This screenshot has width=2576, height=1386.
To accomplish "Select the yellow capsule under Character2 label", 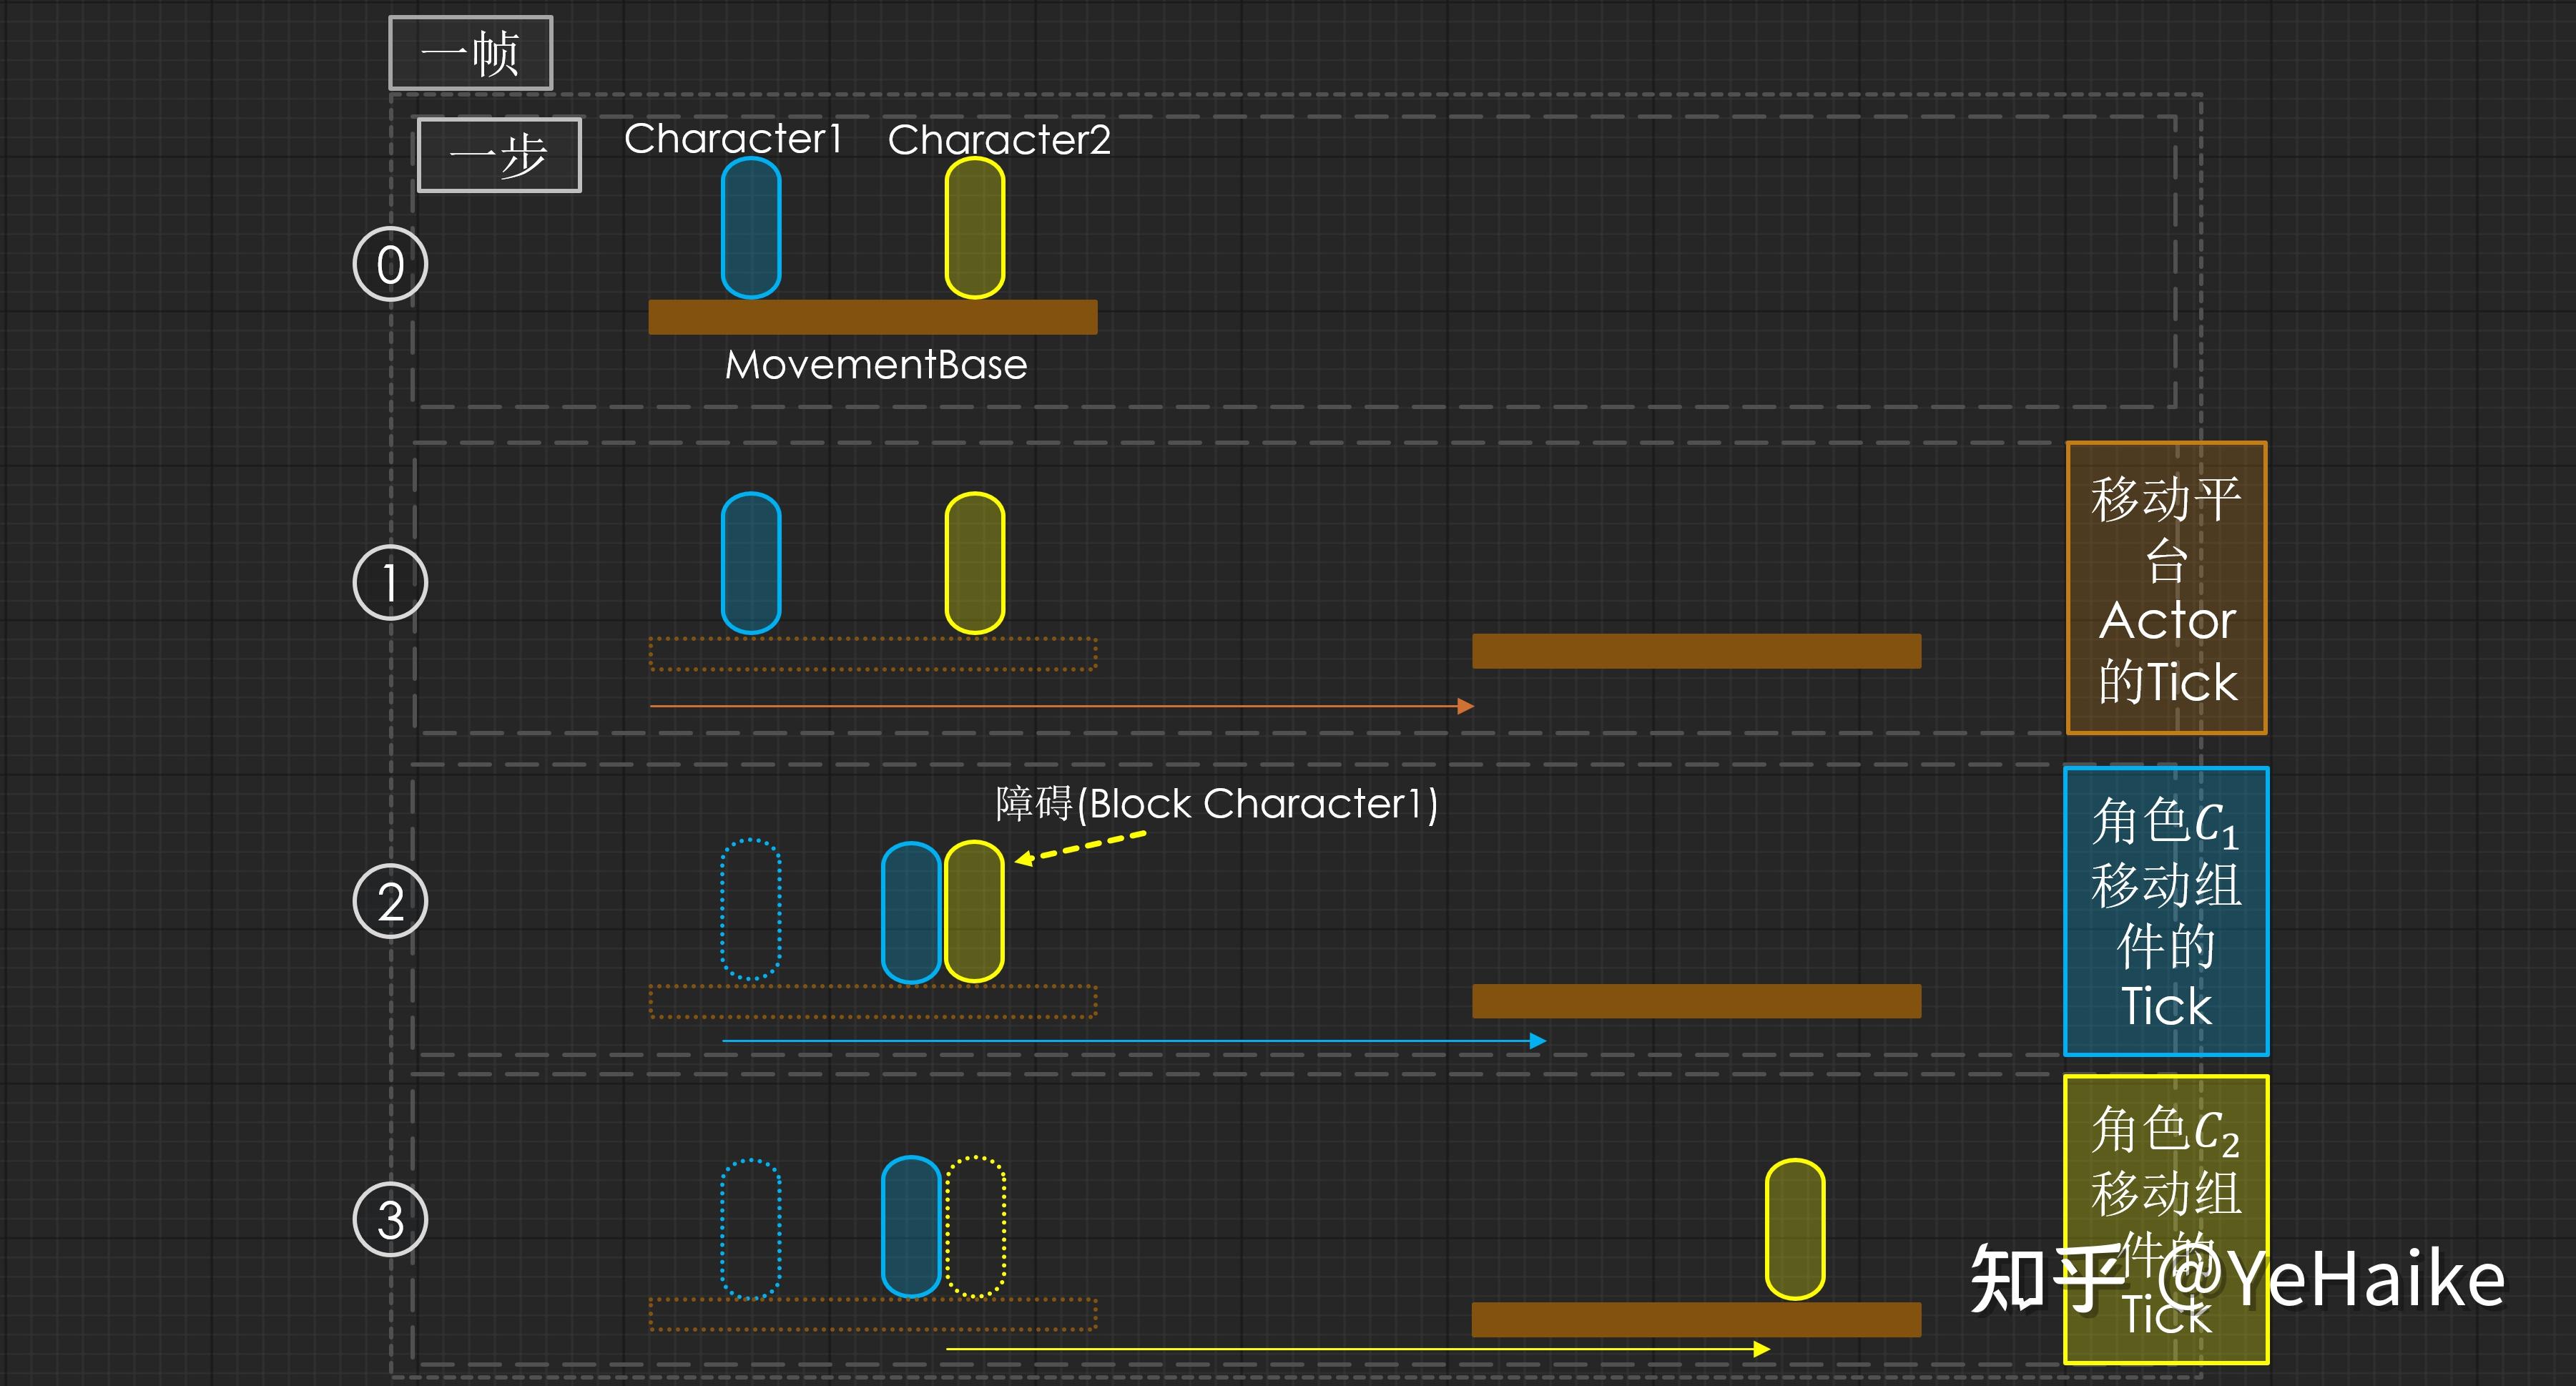I will (975, 228).
